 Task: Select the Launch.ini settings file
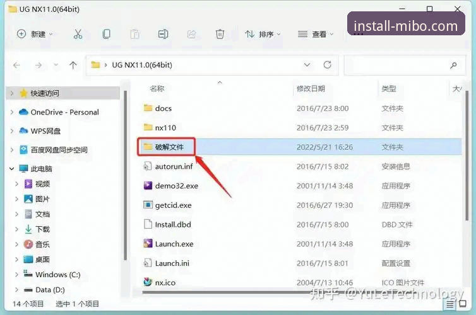pos(166,263)
